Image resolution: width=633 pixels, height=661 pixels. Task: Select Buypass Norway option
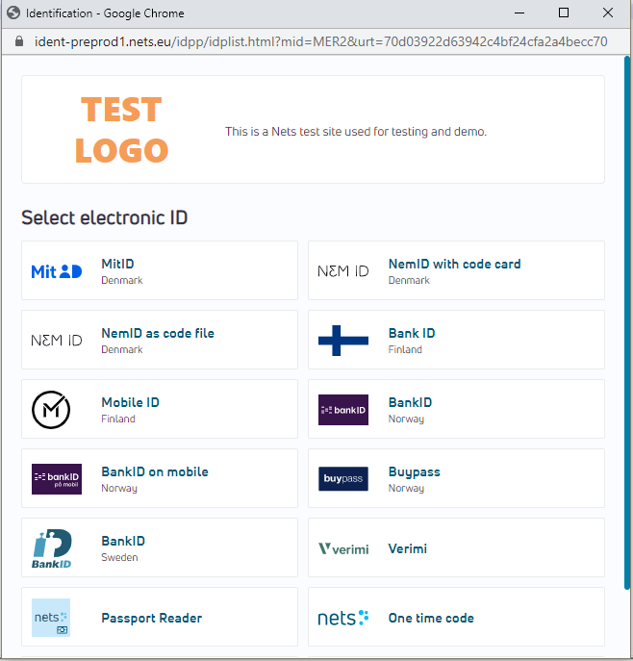(456, 478)
